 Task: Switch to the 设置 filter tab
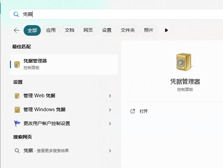107,30
